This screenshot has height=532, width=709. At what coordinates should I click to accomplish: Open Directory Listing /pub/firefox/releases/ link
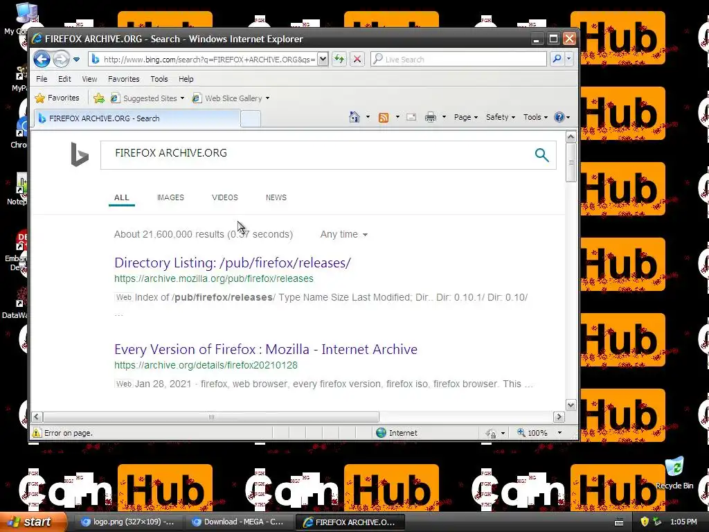(x=233, y=263)
